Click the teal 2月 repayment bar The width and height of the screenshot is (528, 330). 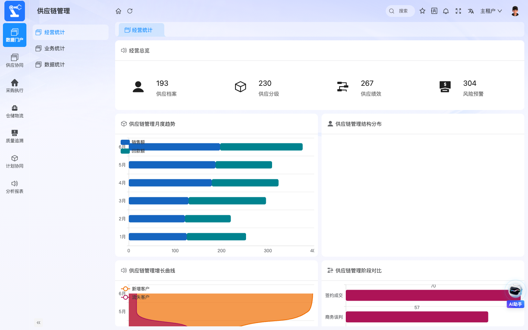(x=208, y=219)
